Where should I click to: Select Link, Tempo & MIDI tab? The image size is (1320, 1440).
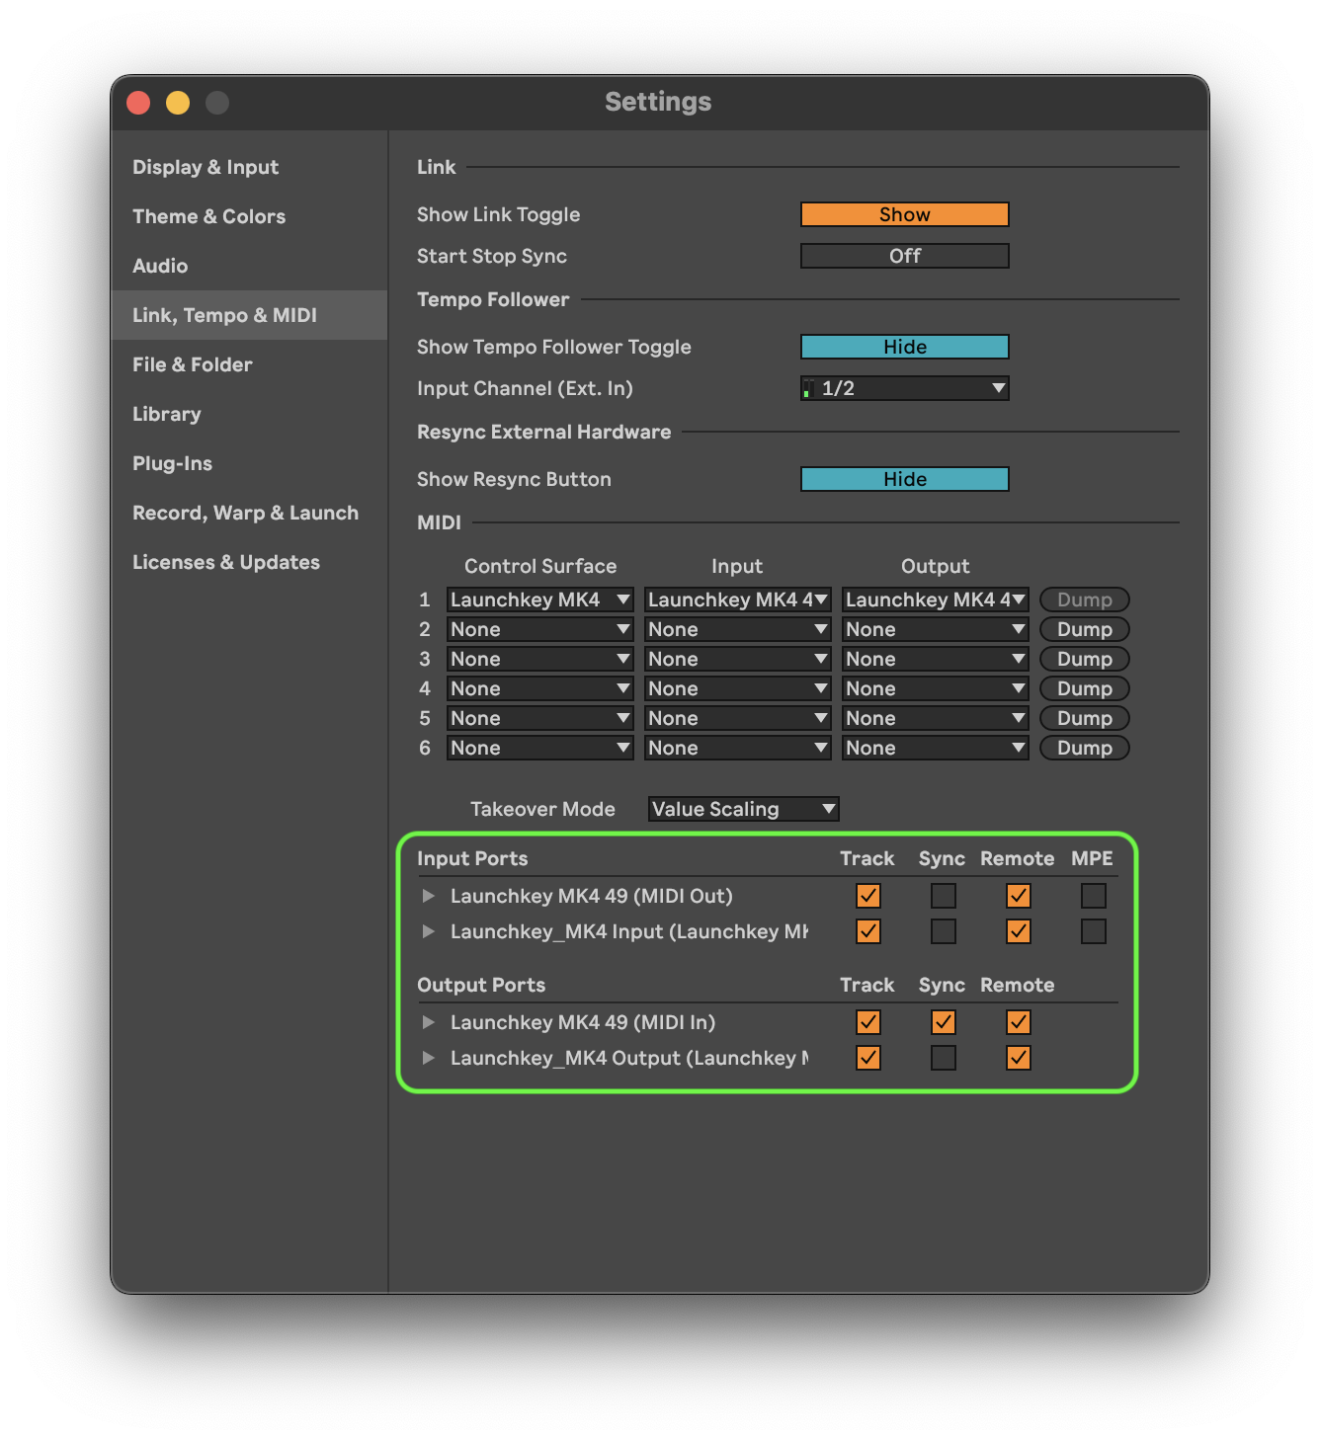tap(249, 315)
